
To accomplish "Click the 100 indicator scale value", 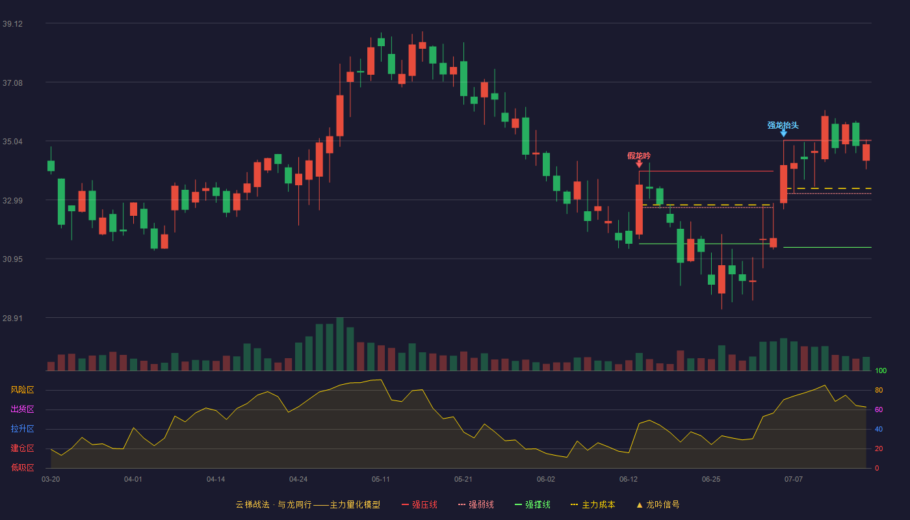I will click(x=881, y=370).
